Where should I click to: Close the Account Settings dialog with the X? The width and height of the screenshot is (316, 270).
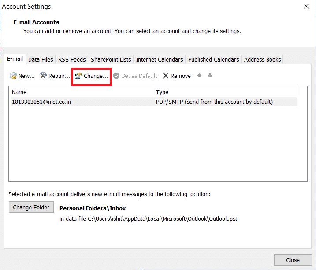(306, 6)
